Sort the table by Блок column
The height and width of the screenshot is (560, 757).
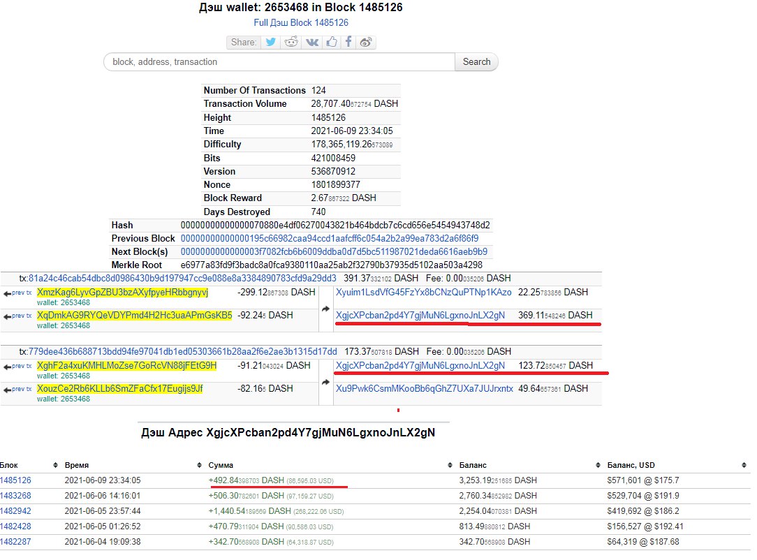55,465
